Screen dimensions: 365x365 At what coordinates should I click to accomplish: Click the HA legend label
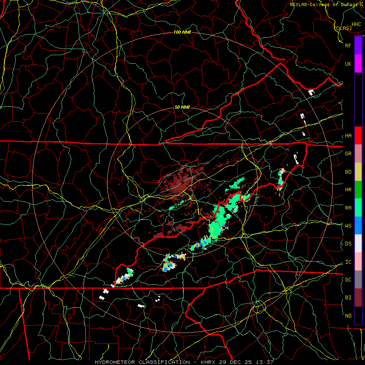coord(348,136)
